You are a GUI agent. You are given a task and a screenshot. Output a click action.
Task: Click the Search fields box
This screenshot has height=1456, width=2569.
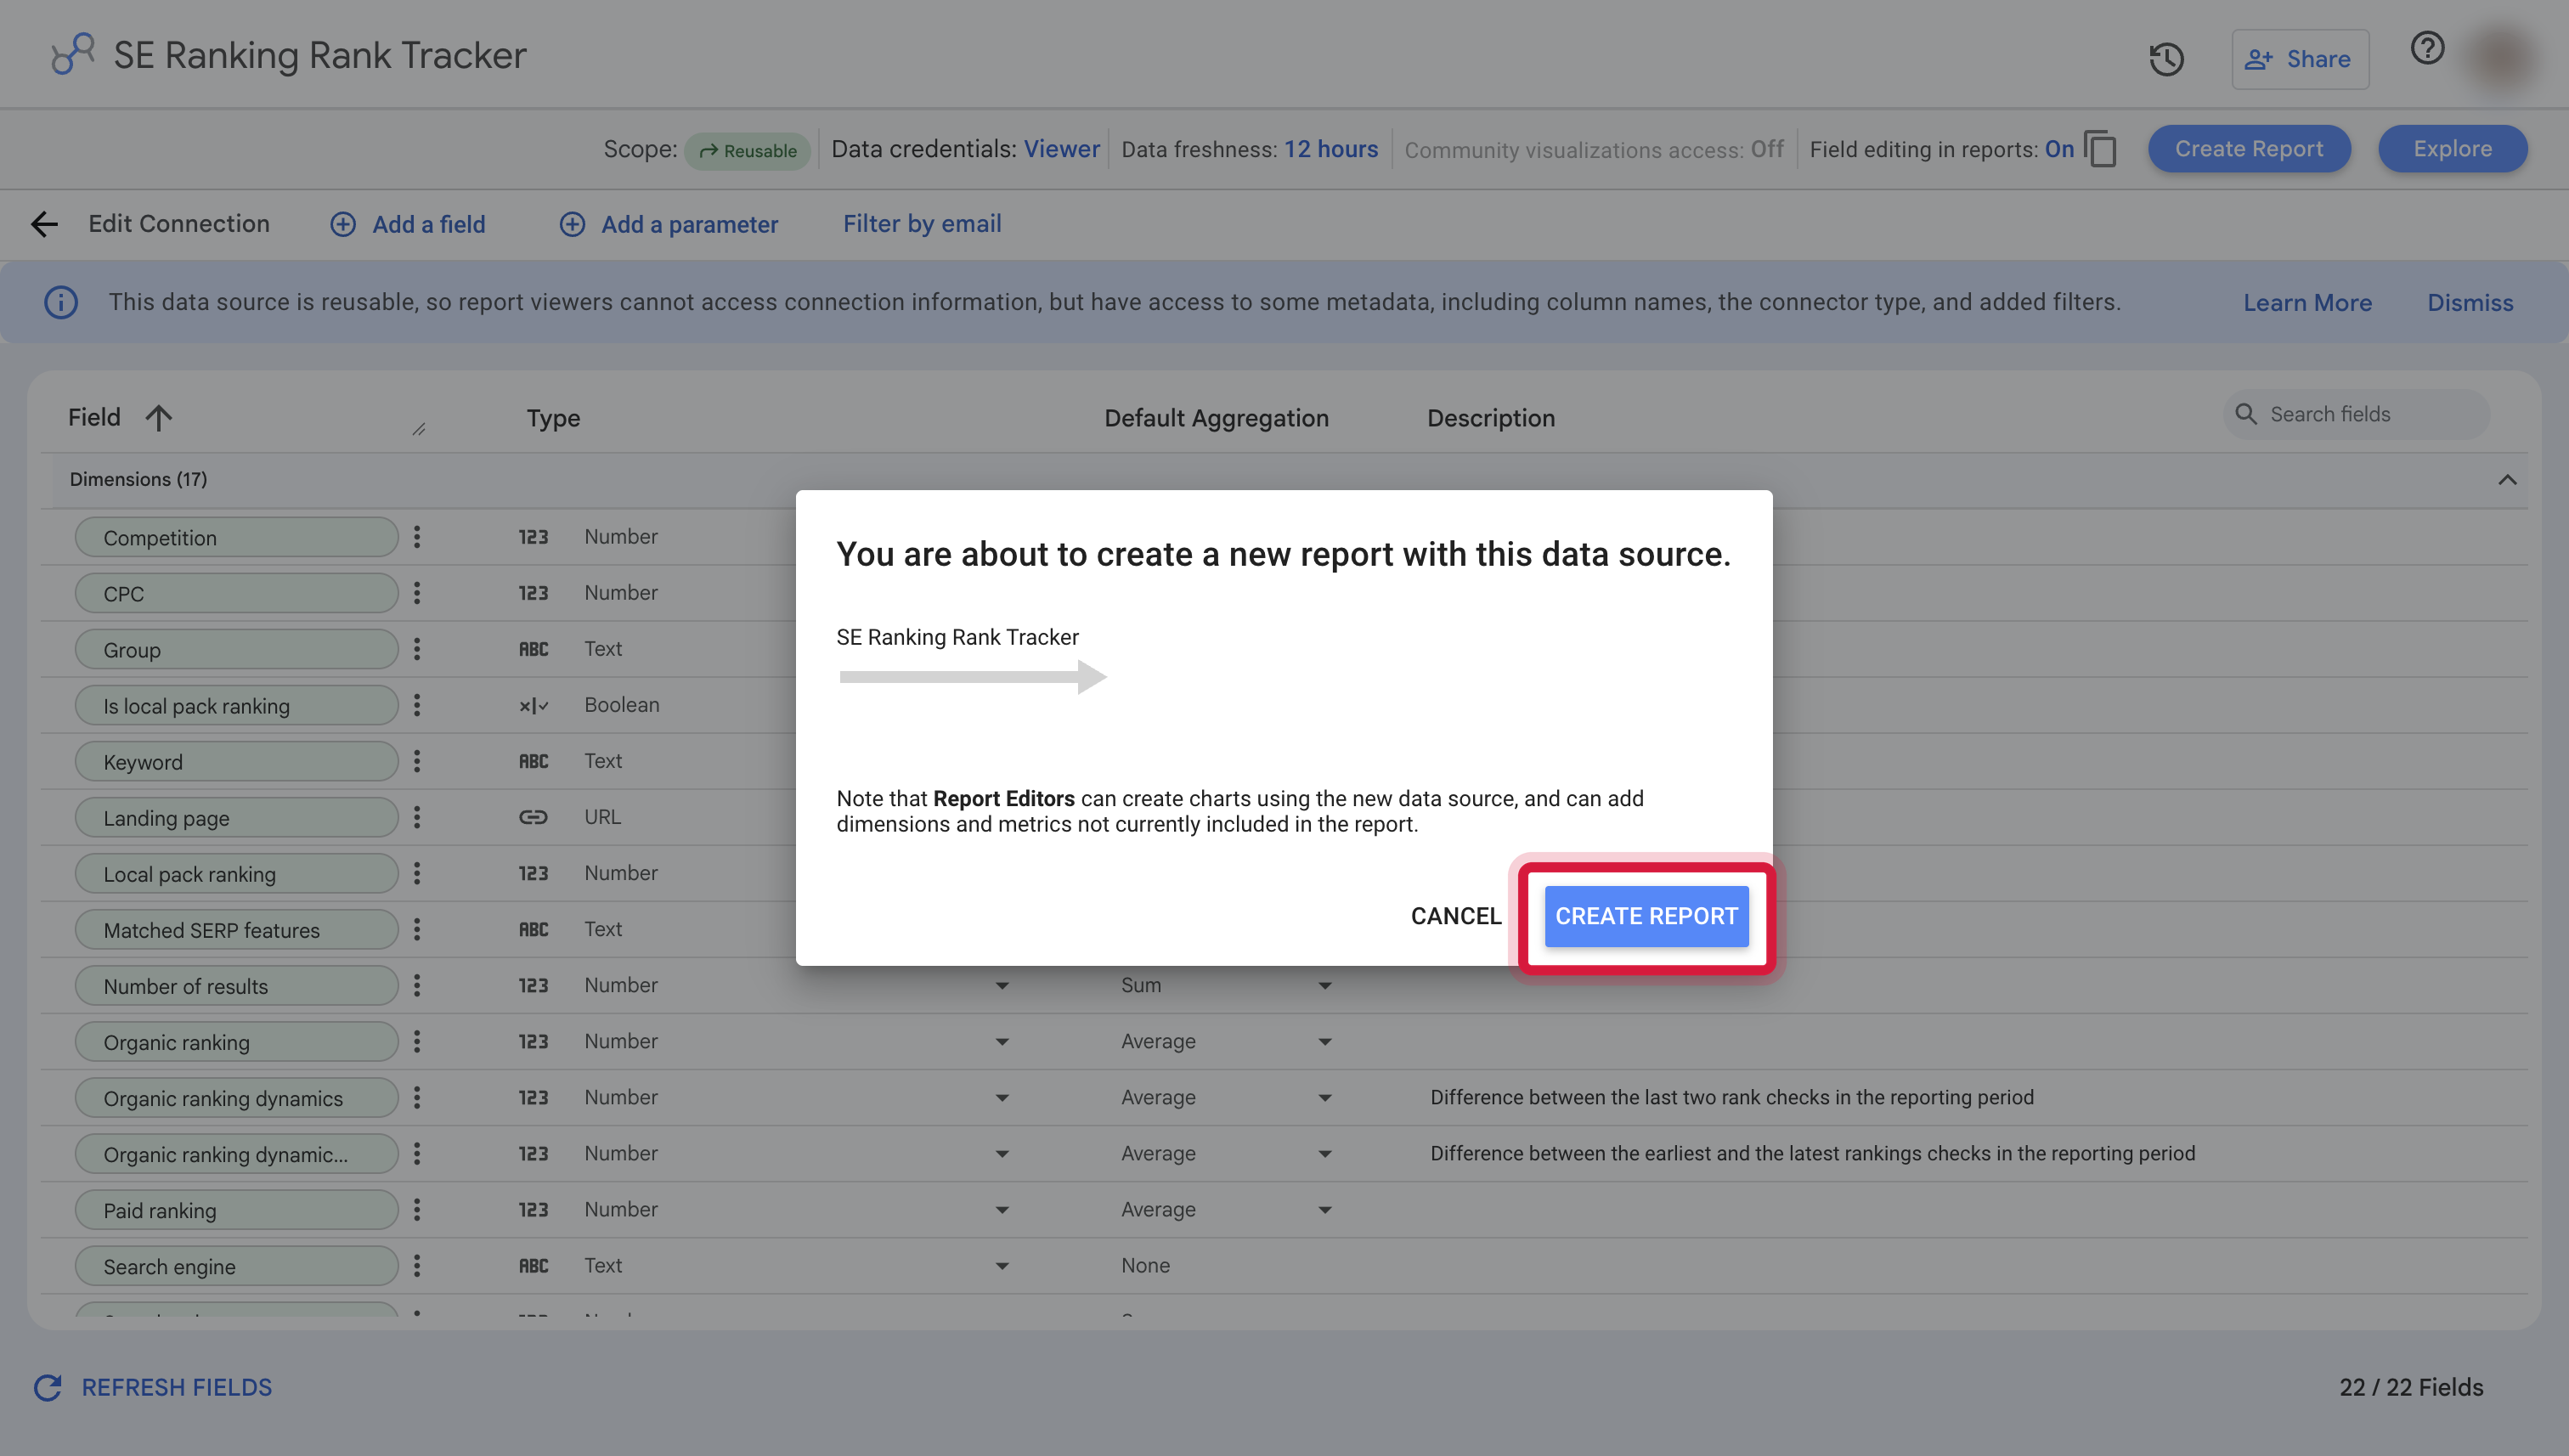(x=2356, y=414)
